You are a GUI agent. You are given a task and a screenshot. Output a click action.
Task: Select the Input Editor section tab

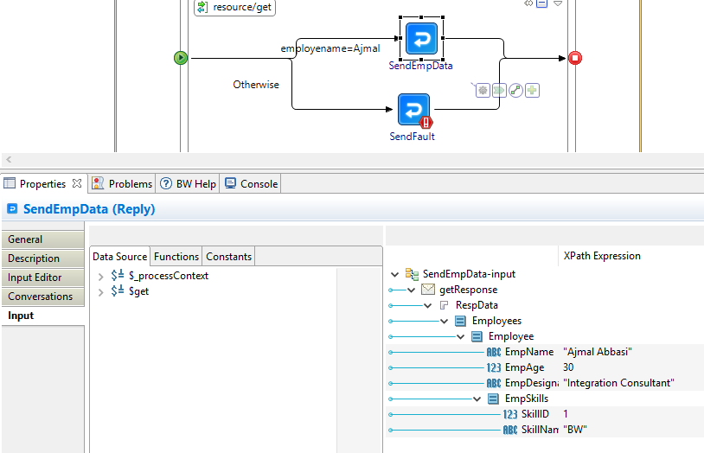(x=42, y=278)
